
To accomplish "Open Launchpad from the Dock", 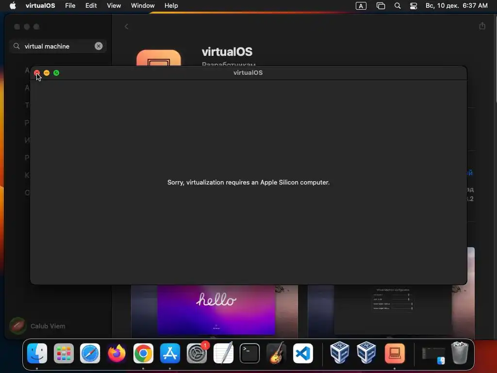I will [x=64, y=354].
